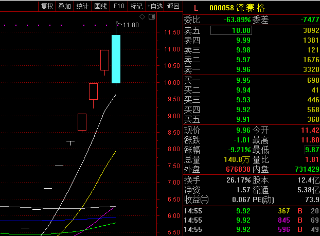Click the 委差 value -7477
The image size is (320, 236).
tap(310, 20)
